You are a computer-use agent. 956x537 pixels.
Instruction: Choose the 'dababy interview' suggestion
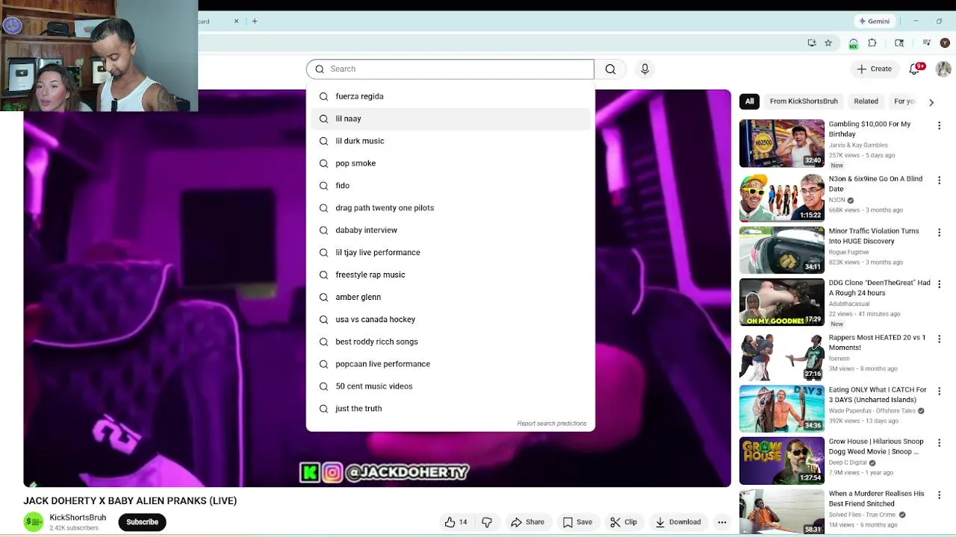click(450, 230)
